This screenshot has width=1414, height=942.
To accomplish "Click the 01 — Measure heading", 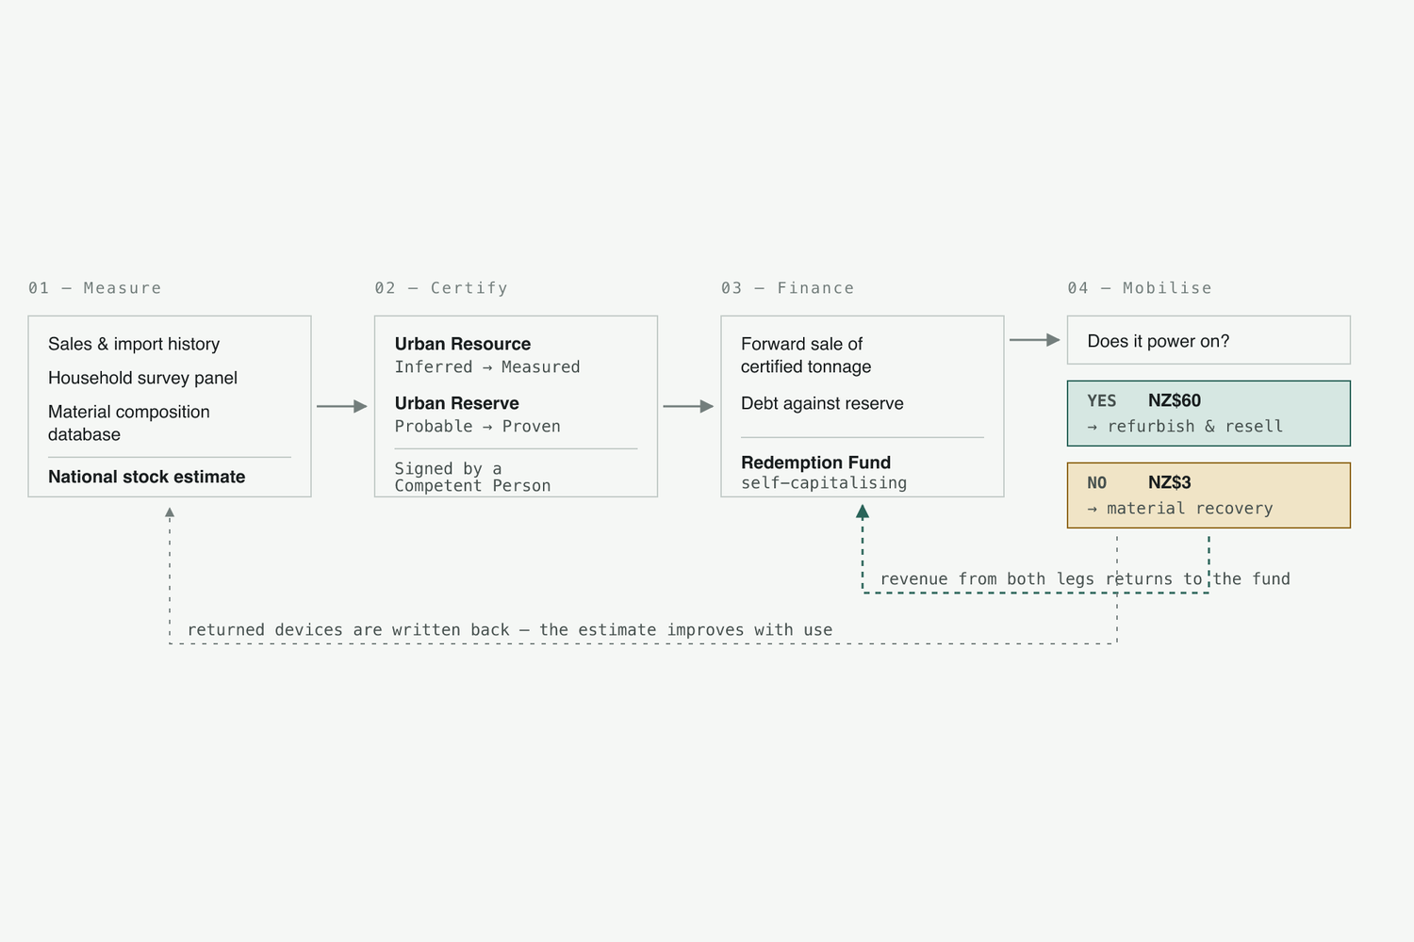I will tap(95, 288).
